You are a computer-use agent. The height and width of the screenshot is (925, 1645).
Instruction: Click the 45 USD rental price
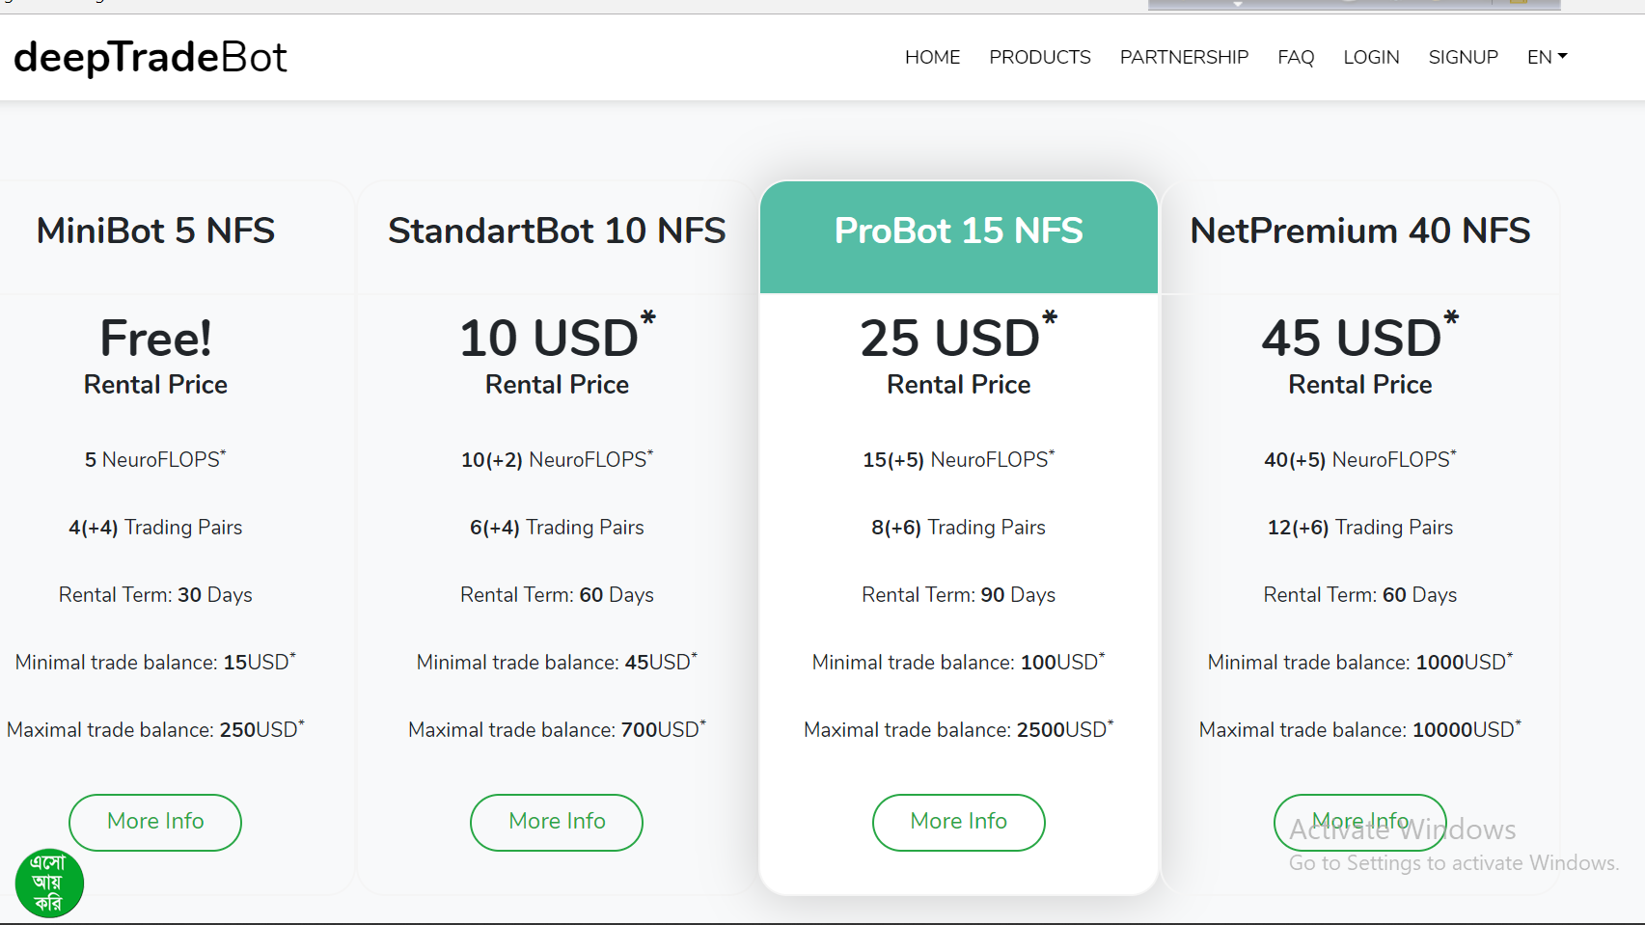(x=1352, y=339)
